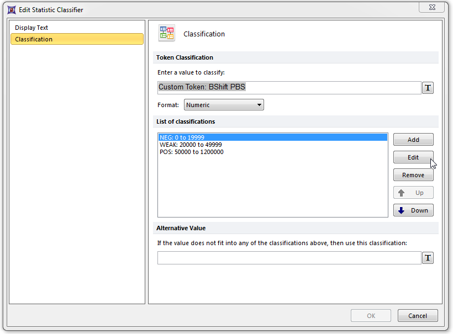
Task: Choose the POS: 50000 to 1200000 entry
Action: (x=191, y=152)
